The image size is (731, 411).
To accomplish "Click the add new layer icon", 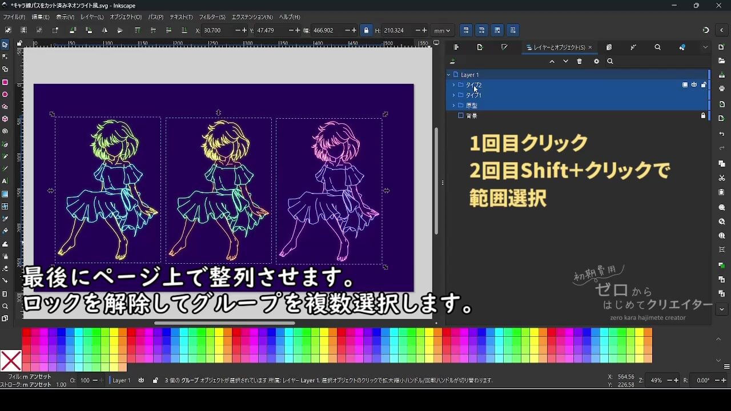I will point(453,62).
